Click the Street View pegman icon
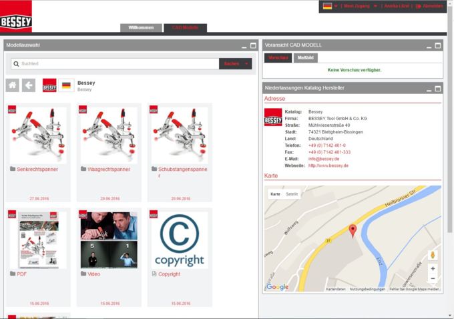Viewport: 454px width, 319px height. click(x=433, y=255)
